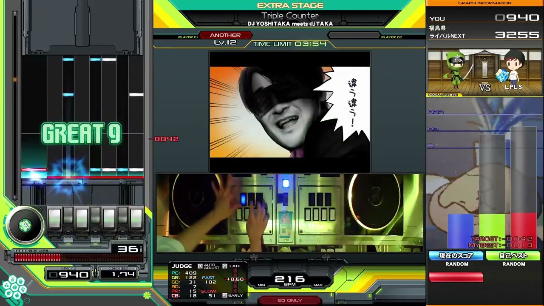Click the artist DJ YOSHITAKA meets dj TAKA
544x306 pixels.
pyautogui.click(x=290, y=24)
